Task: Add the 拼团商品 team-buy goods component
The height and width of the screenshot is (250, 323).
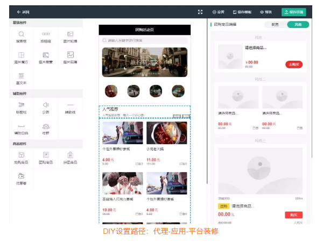Action: 70,158
